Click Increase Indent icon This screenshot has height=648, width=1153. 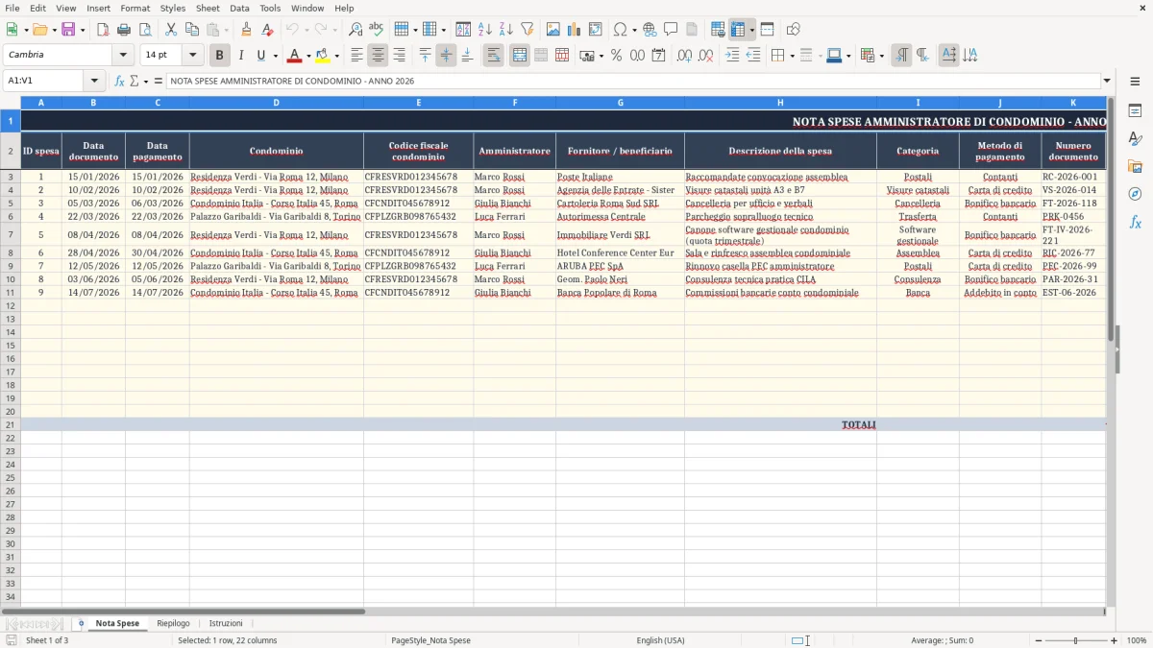coord(732,56)
